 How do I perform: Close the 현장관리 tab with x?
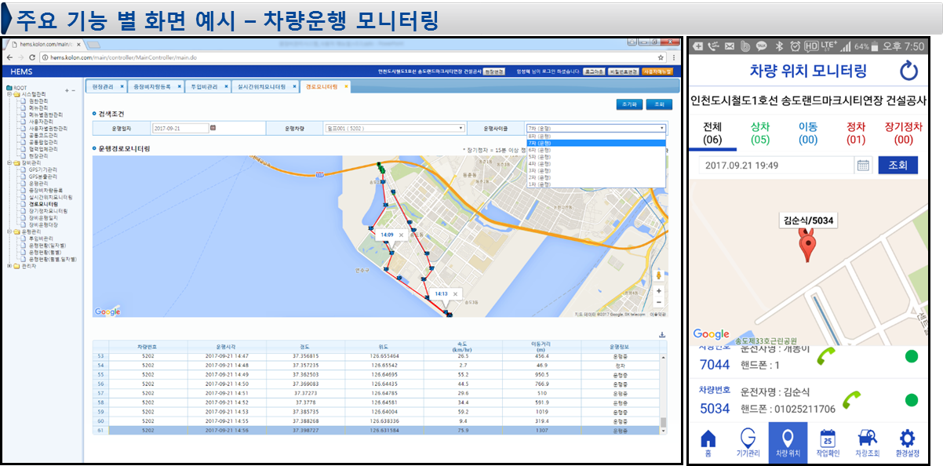120,86
